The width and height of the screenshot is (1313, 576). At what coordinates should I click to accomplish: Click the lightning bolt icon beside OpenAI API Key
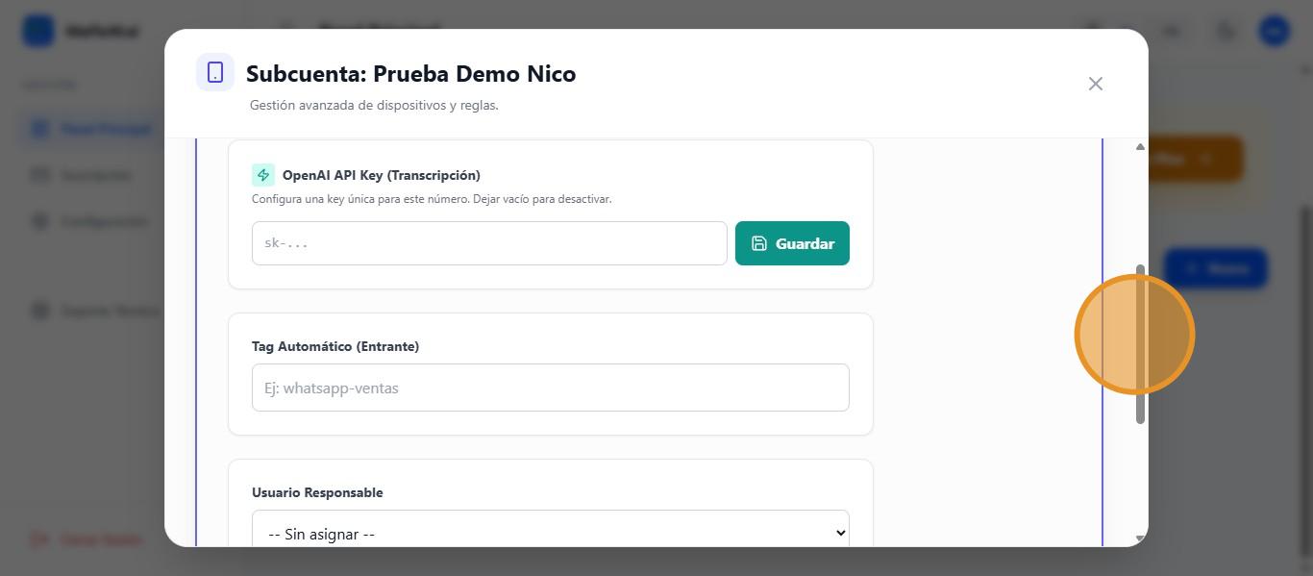262,175
